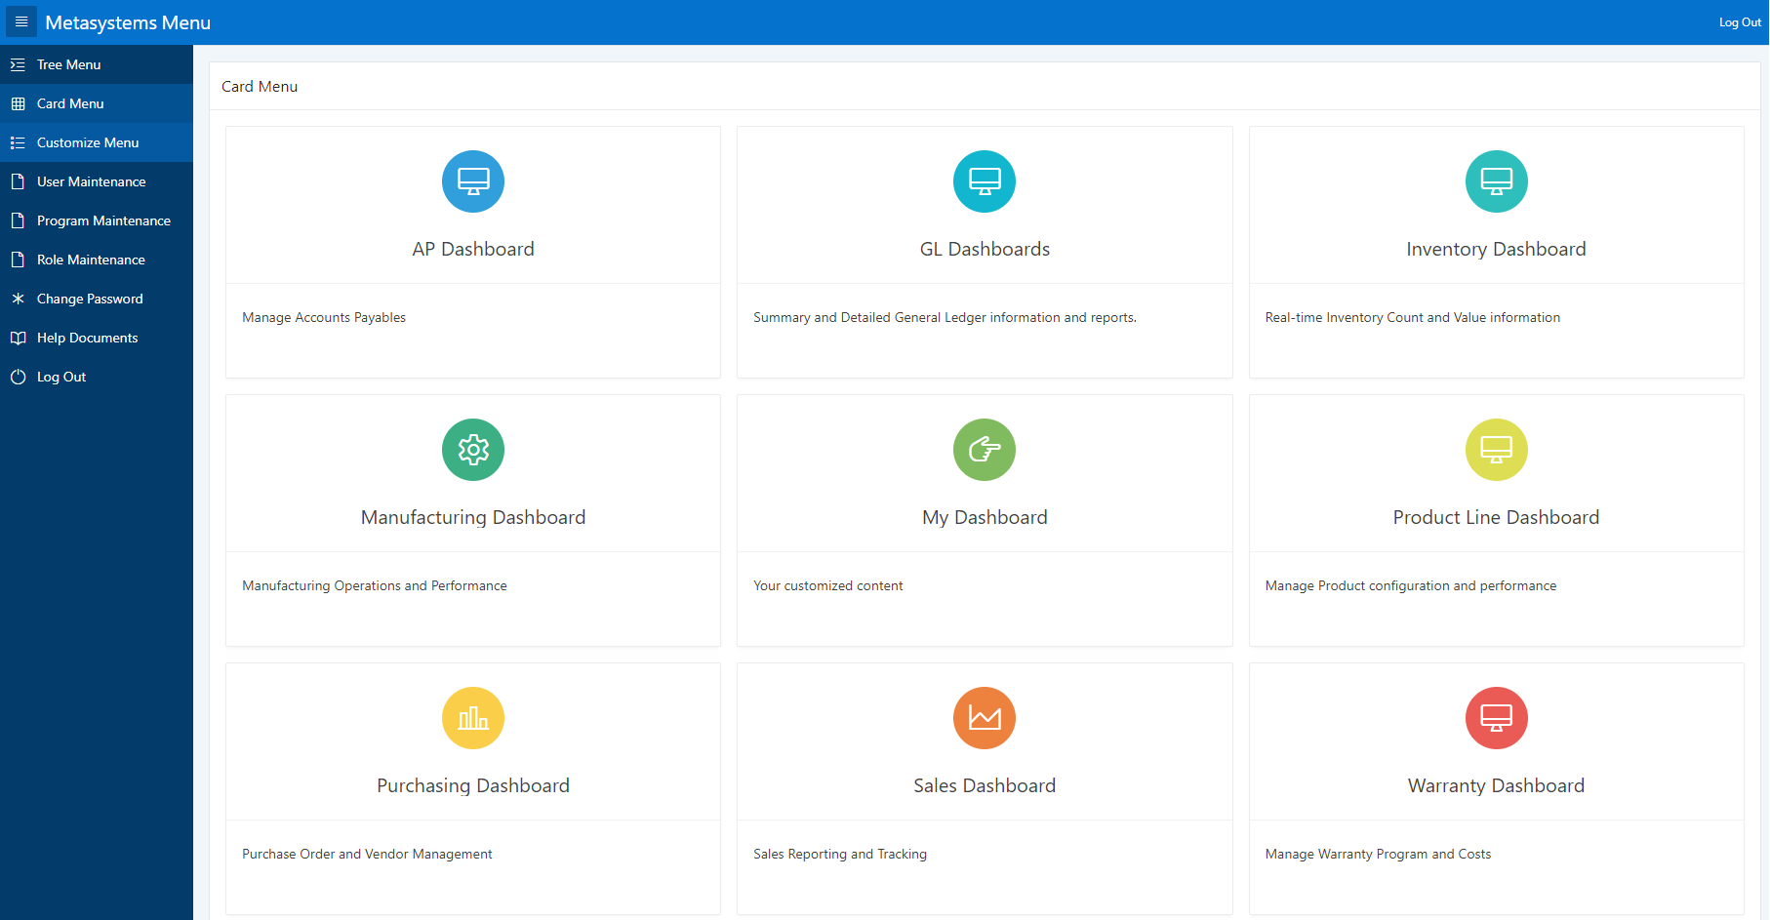Viewport: 1770px width, 920px height.
Task: Click the User Maintenance page icon
Action: pyautogui.click(x=18, y=181)
